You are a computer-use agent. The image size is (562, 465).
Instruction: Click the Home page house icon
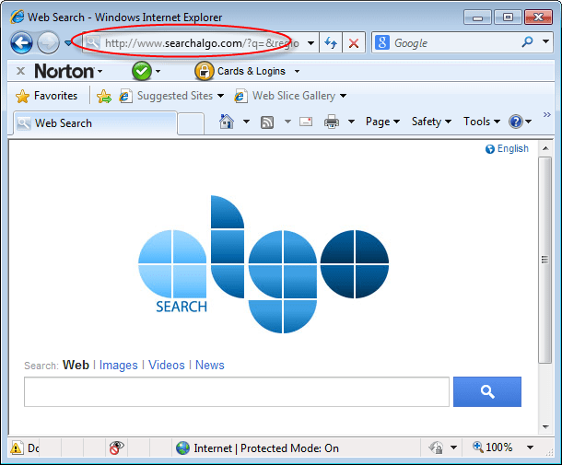pyautogui.click(x=227, y=122)
